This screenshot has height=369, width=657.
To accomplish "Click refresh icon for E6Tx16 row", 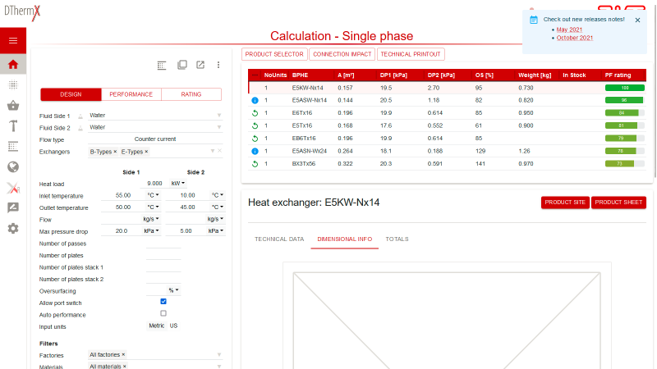I will 255,113.
